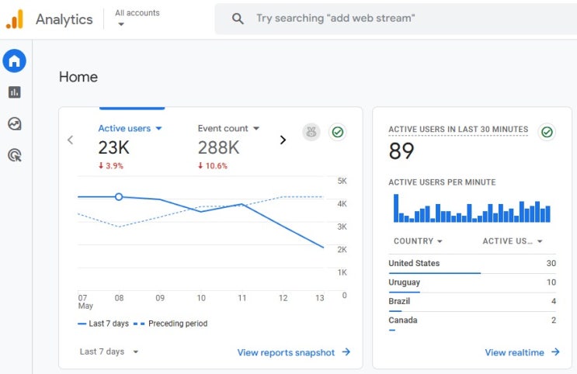This screenshot has width=577, height=374.
Task: Follow the View realtime link
Action: click(522, 352)
